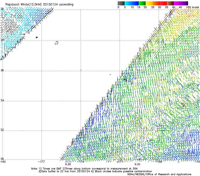Click the 'Times are GMT' note line
This screenshot has height=176, width=200.
pyautogui.click(x=84, y=169)
